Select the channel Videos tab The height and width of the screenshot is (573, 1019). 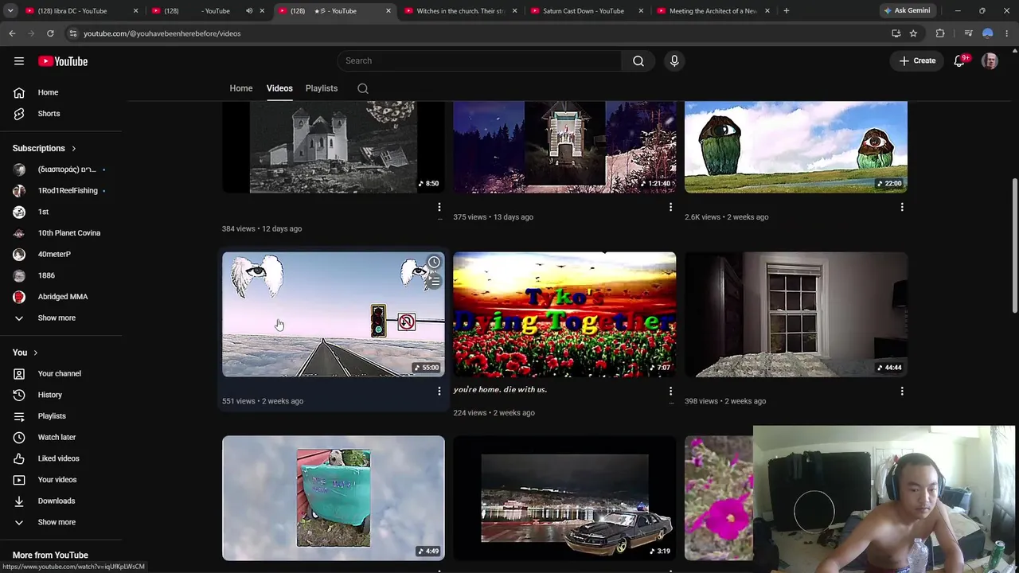[279, 88]
